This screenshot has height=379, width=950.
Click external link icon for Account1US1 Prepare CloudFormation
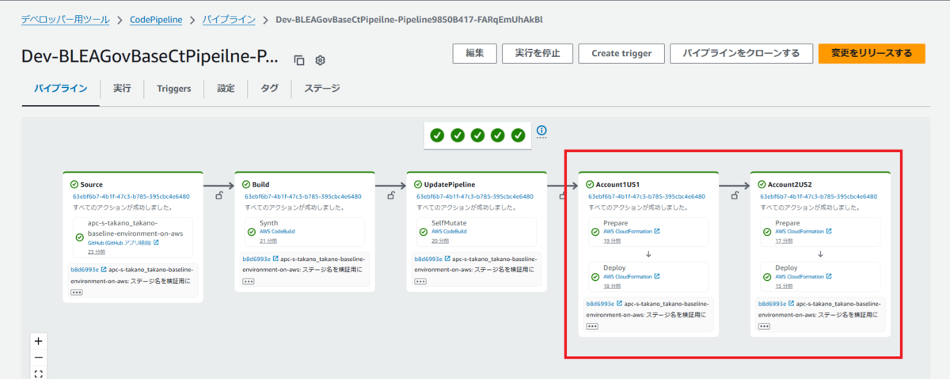(x=657, y=232)
